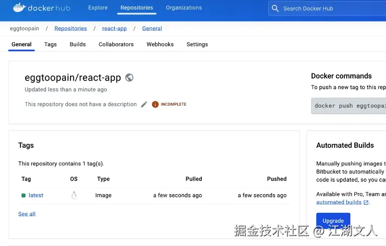Viewport: 386px width, 246px height.
Task: Open the Collaborators tab
Action: (116, 44)
